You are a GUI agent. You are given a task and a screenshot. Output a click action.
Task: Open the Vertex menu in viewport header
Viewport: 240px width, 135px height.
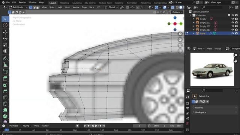click(76, 7)
